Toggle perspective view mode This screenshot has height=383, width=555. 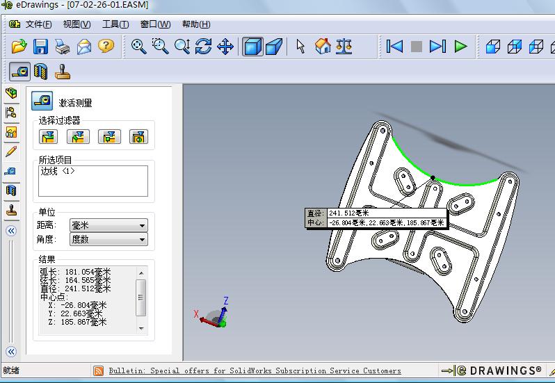click(x=273, y=47)
